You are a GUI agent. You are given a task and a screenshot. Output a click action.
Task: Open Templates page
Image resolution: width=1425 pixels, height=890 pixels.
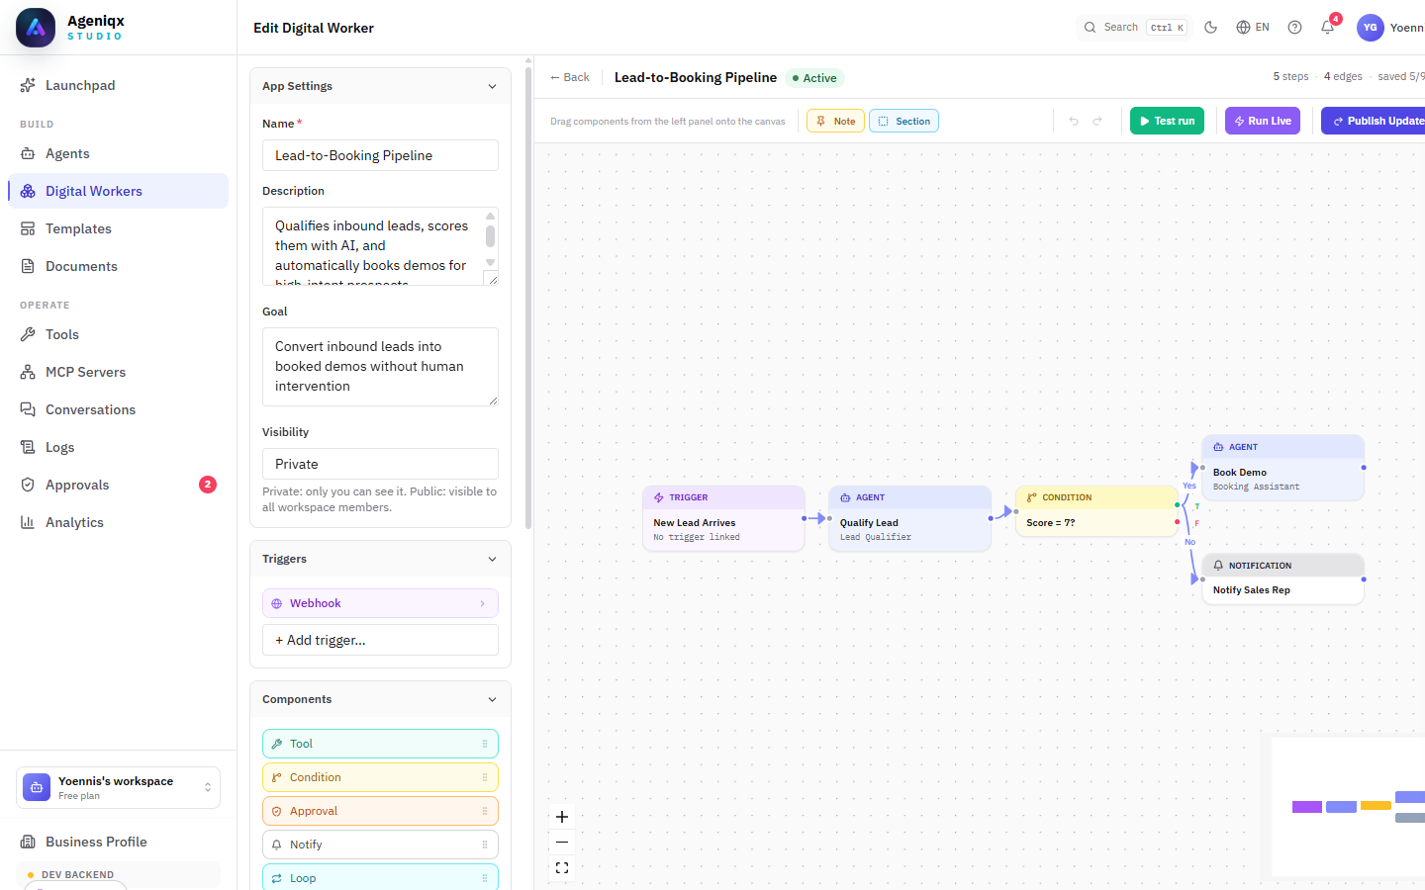(118, 228)
